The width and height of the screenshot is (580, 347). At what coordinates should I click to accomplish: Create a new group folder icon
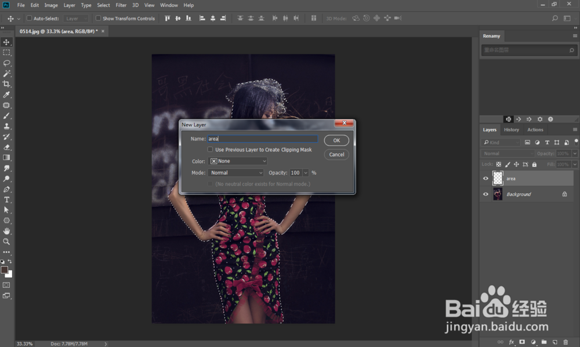(544, 342)
